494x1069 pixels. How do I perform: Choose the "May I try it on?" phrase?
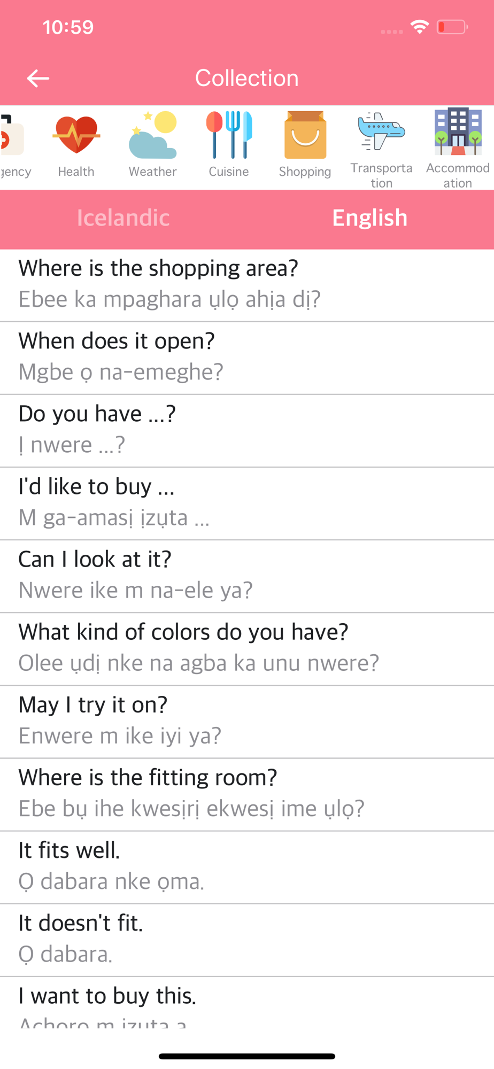click(x=247, y=721)
